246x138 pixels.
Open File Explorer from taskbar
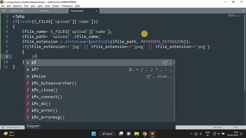coord(137,134)
